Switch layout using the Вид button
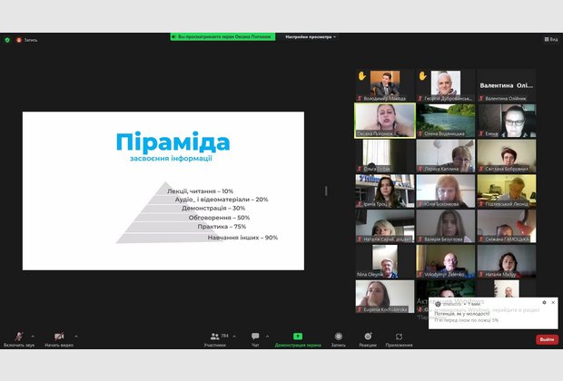The image size is (563, 381). [550, 40]
